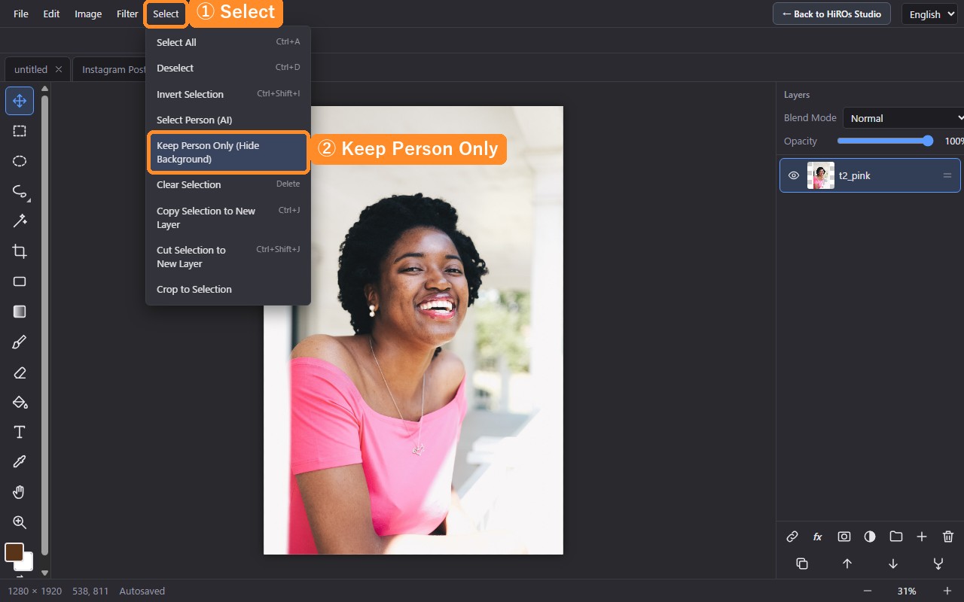
Task: Open layer effects (fx)
Action: click(818, 537)
